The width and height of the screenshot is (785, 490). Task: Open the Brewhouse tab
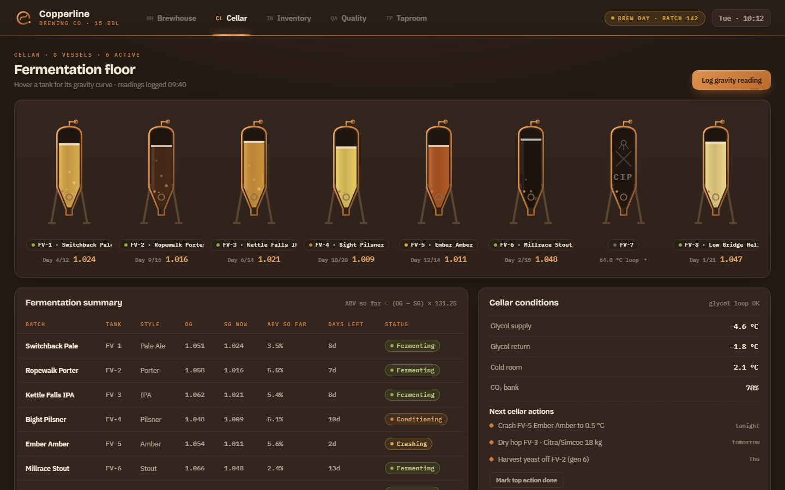coord(171,18)
